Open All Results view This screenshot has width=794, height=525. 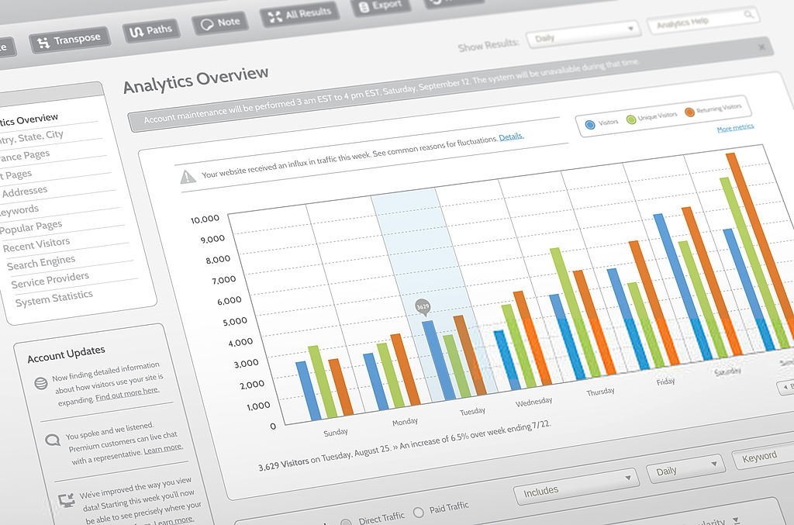(302, 15)
